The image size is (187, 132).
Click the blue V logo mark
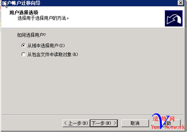point(160,121)
